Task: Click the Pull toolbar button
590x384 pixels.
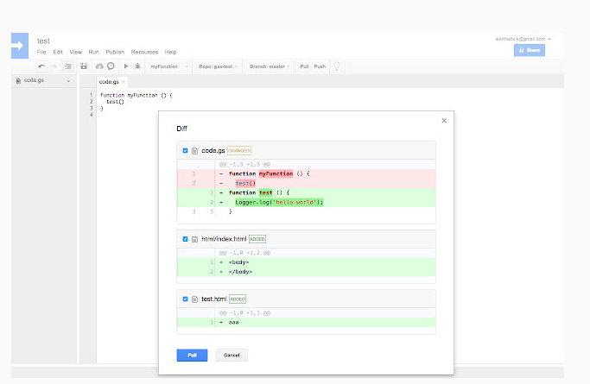Action: pyautogui.click(x=304, y=66)
